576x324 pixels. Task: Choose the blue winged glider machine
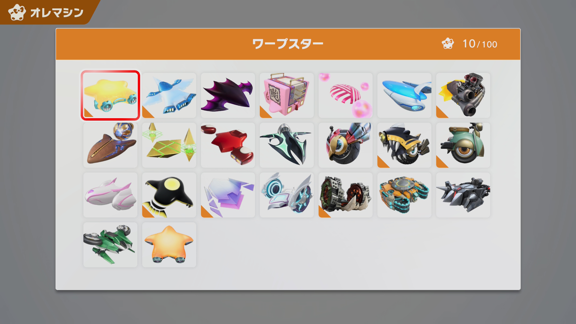[169, 95]
